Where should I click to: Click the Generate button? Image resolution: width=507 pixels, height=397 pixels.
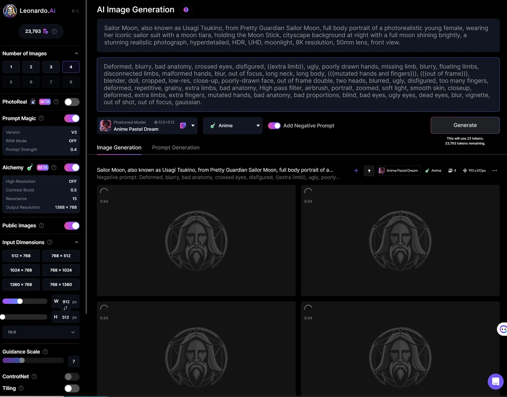465,125
